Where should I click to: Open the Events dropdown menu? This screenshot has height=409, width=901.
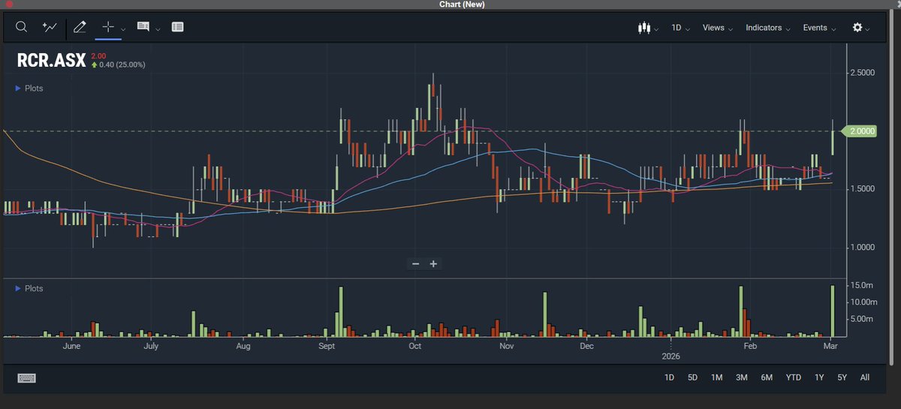(819, 28)
